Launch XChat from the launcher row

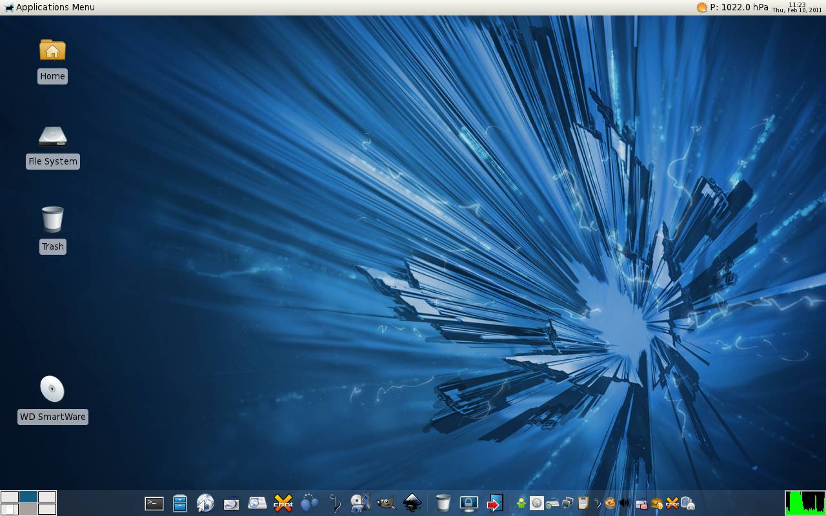point(283,503)
